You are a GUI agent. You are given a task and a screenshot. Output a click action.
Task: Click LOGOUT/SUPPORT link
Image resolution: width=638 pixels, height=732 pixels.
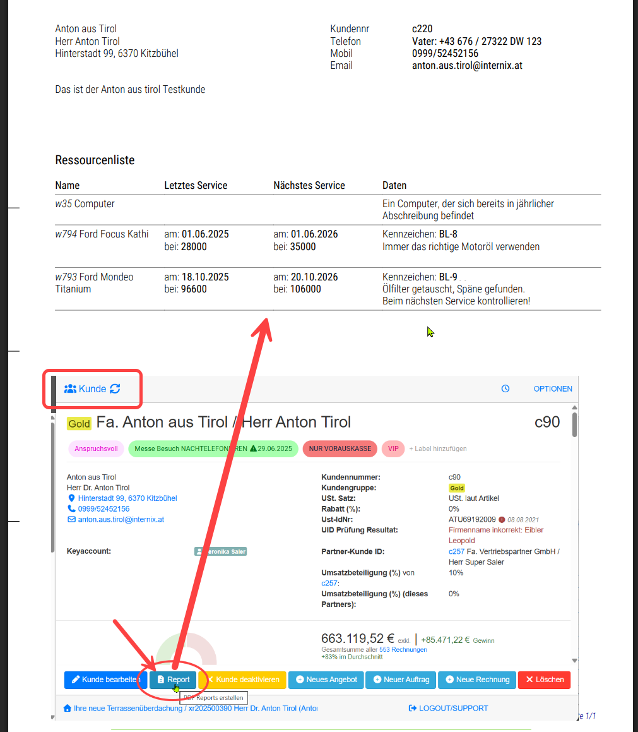(448, 708)
